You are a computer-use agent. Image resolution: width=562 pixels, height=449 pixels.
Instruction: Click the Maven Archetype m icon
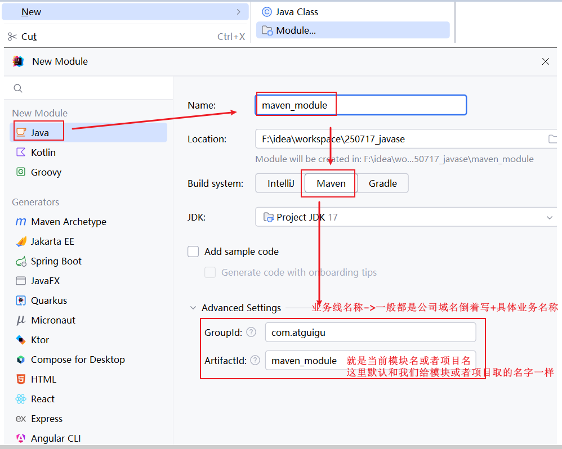(x=21, y=222)
